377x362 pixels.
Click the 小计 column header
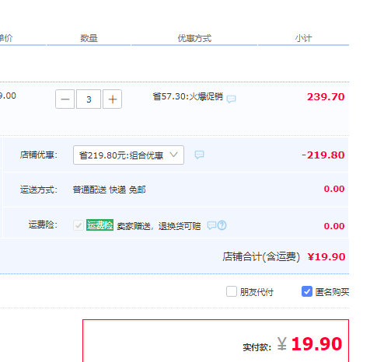pos(303,38)
